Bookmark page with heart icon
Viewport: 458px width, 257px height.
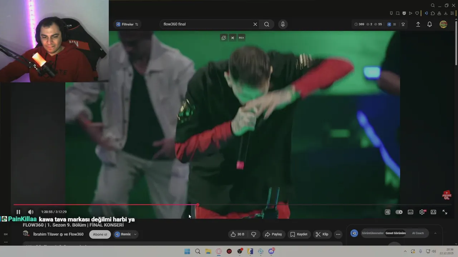[x=417, y=13]
